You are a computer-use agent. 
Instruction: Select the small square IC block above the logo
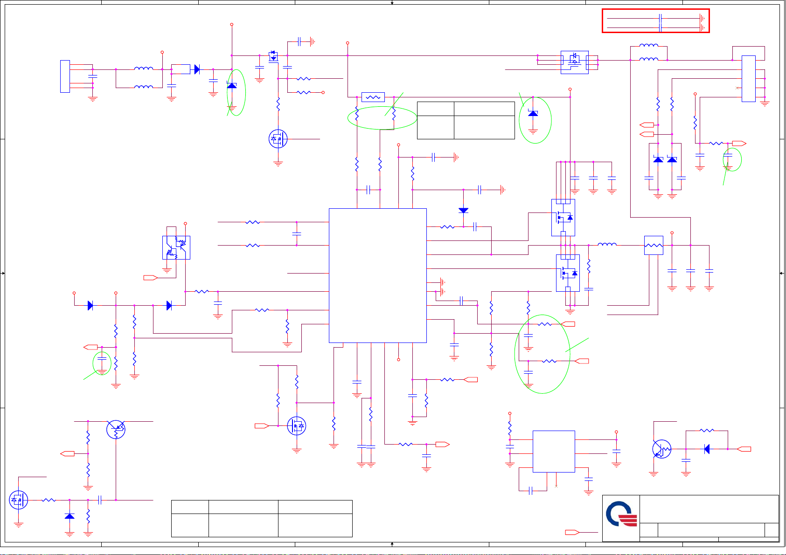coord(554,452)
